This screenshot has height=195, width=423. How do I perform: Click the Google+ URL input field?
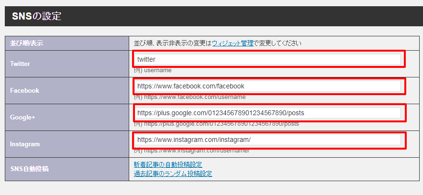click(267, 113)
